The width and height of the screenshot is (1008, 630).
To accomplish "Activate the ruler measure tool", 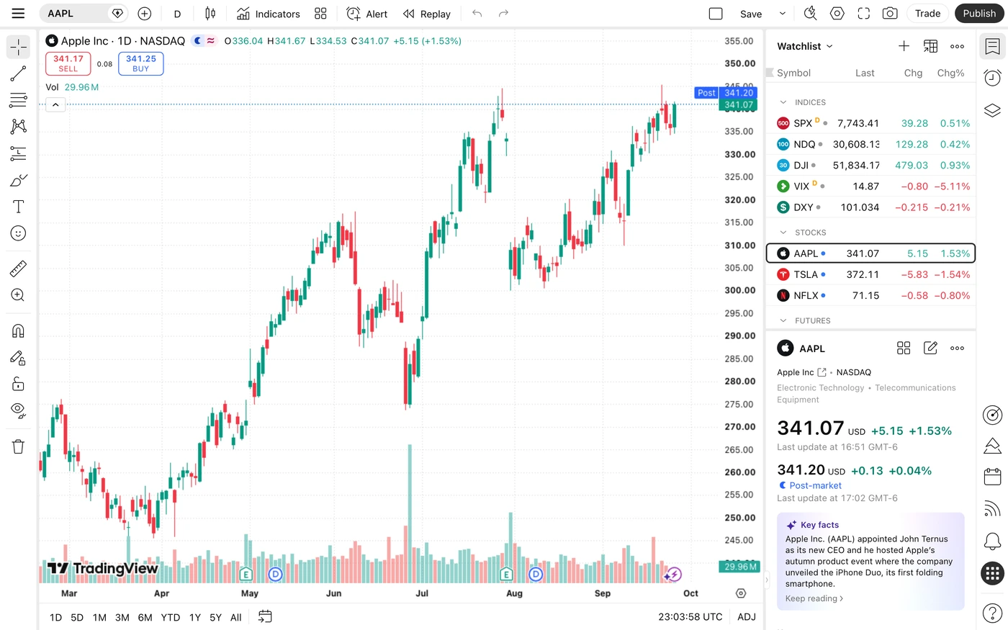I will pyautogui.click(x=18, y=269).
